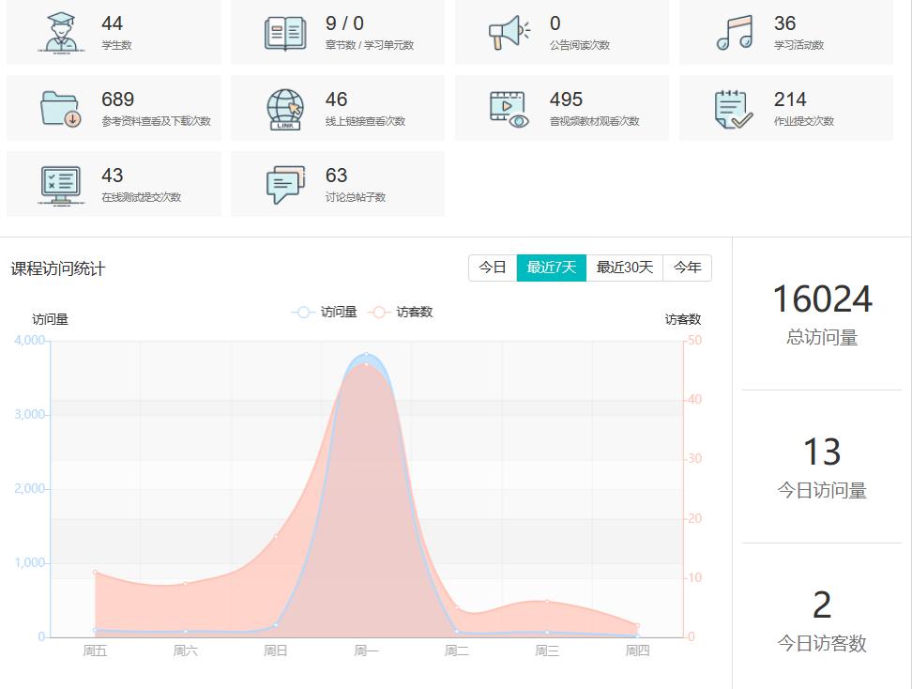Viewport: 912px width, 689px height.
Task: Select the online test computer icon
Action: coord(58,182)
